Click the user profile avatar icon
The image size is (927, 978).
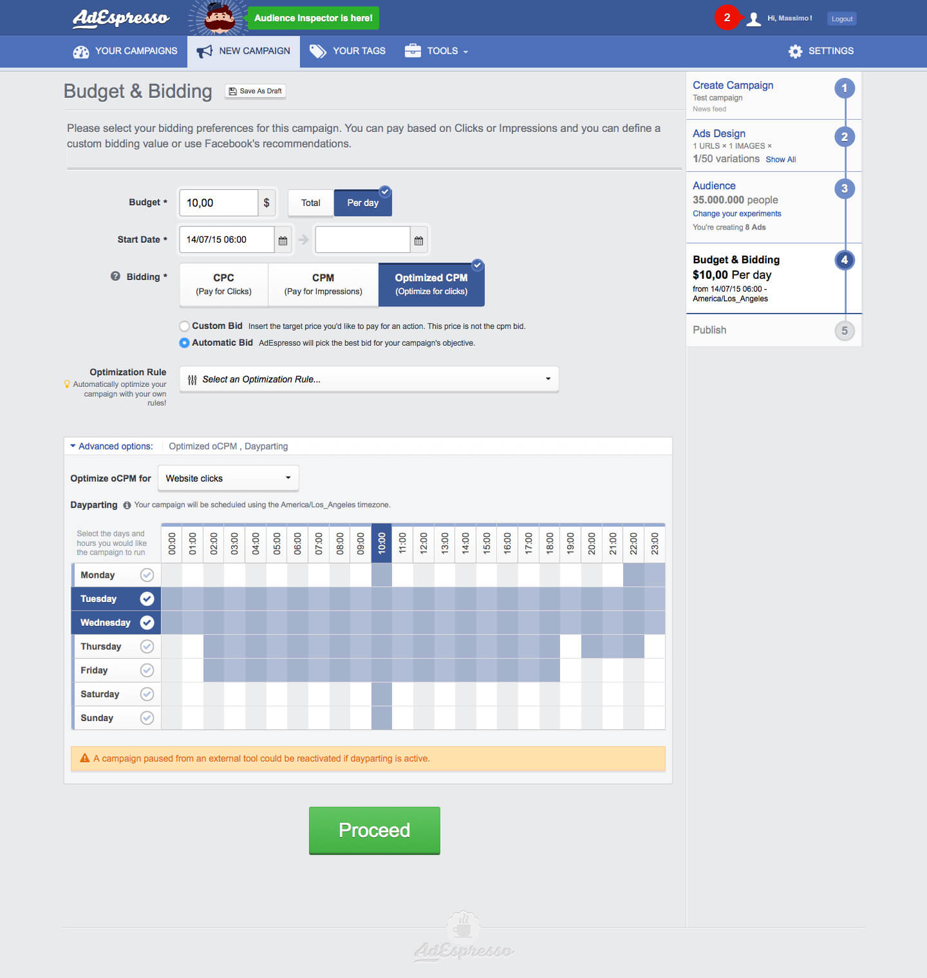[x=753, y=19]
